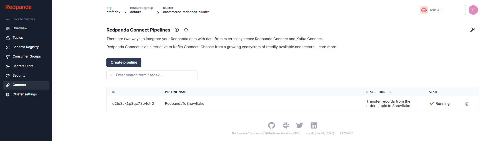Sort by the State column header
The width and height of the screenshot is (495, 141).
[x=433, y=92]
